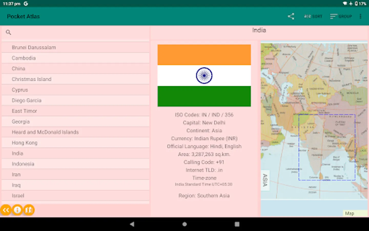Tap the orange info button
This screenshot has height=231, width=369.
pos(17,210)
